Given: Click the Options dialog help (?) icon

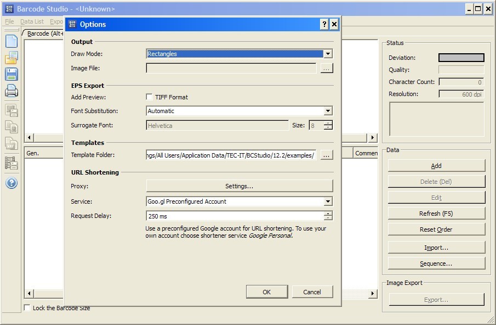Looking at the screenshot, I should [x=323, y=24].
